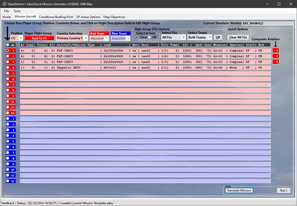Click the Composite Relation label
Viewport: 297px width, 206px height.
[x=266, y=39]
